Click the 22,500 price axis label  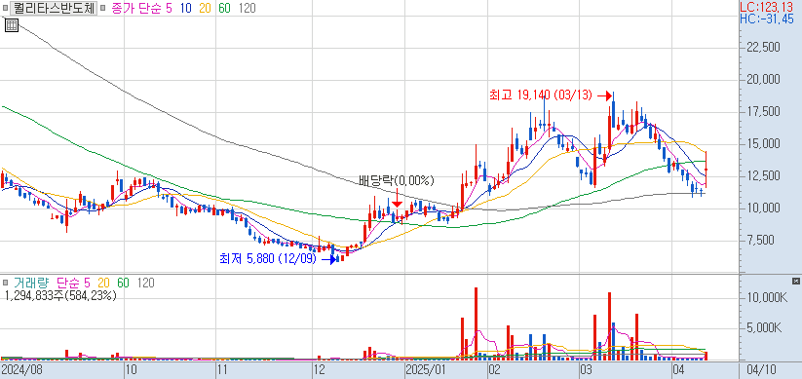[763, 48]
